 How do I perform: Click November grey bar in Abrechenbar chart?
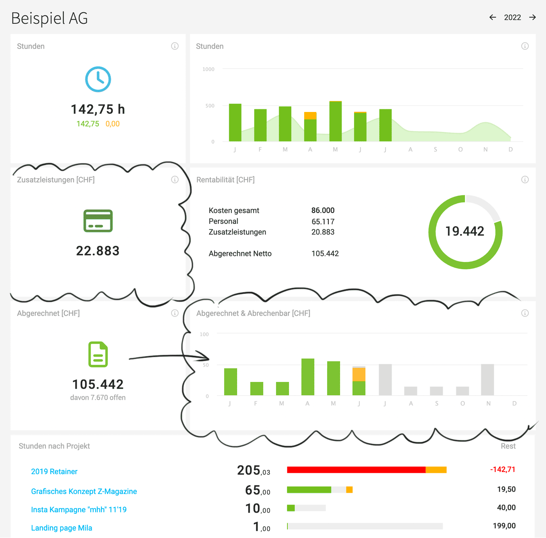tap(487, 380)
